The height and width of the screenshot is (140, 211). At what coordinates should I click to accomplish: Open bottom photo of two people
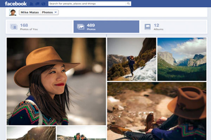[x=81, y=133]
